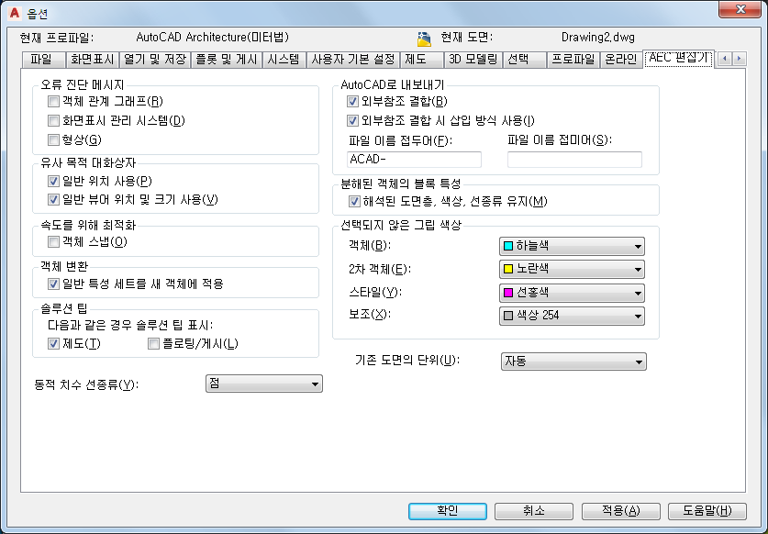Click the gray 색상 254 swatch
The image size is (768, 534).
[x=508, y=316]
